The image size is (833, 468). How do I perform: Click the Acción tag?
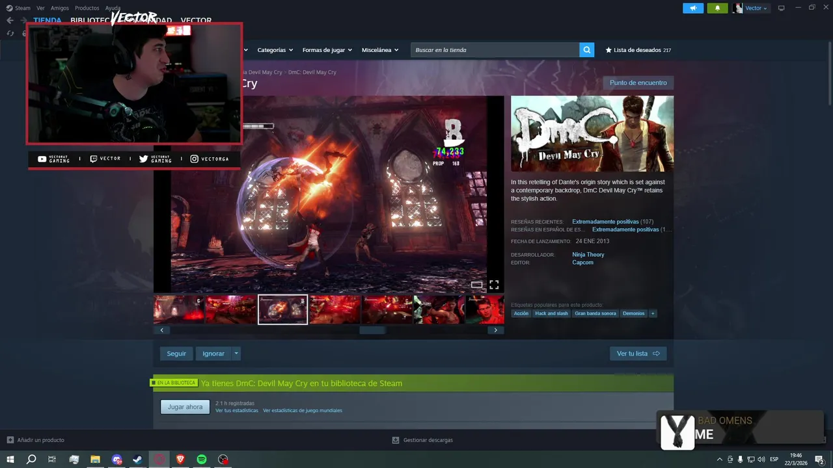(521, 313)
